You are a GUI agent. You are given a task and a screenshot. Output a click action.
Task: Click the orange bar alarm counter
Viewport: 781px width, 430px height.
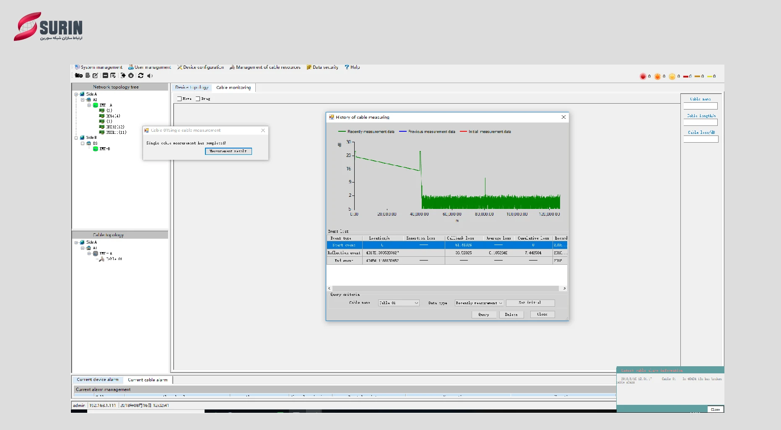pyautogui.click(x=698, y=76)
